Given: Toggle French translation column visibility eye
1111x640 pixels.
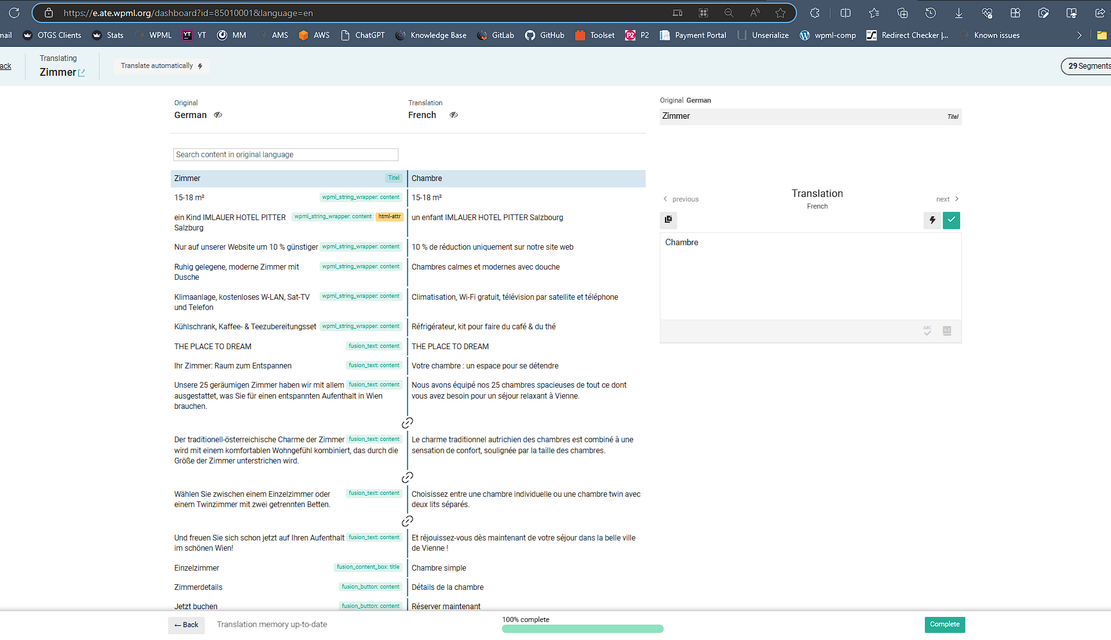Looking at the screenshot, I should [454, 115].
